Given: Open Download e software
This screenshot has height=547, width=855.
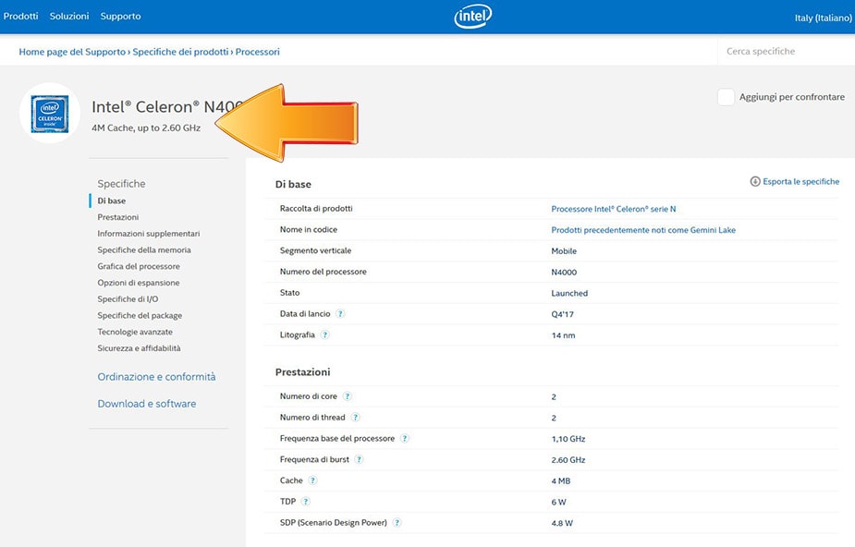Looking at the screenshot, I should pos(147,404).
